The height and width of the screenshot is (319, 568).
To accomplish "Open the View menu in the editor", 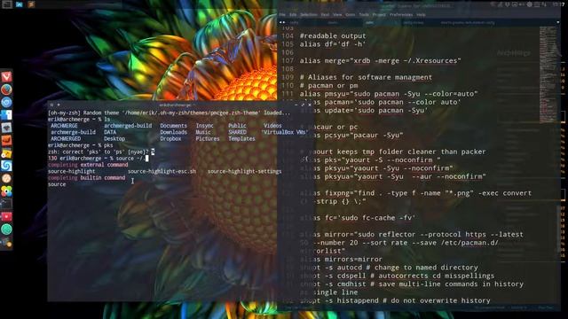I will [x=337, y=15].
